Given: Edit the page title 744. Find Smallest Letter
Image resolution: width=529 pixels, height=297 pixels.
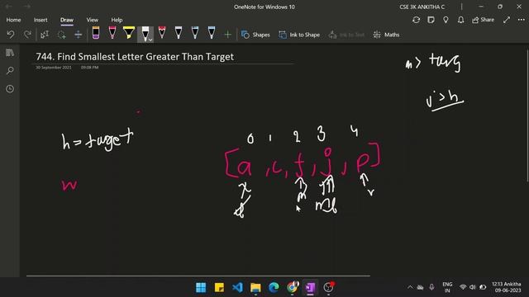Looking at the screenshot, I should pos(135,57).
